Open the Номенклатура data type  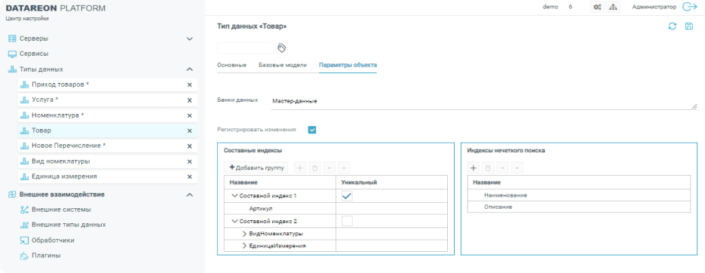(x=58, y=115)
